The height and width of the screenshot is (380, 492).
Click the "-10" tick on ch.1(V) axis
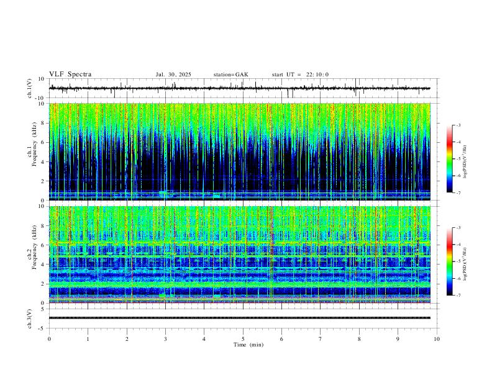click(x=40, y=98)
